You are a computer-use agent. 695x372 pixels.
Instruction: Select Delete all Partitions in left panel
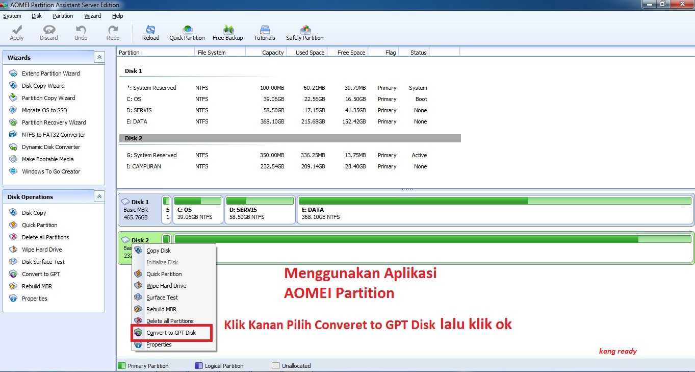(x=39, y=237)
